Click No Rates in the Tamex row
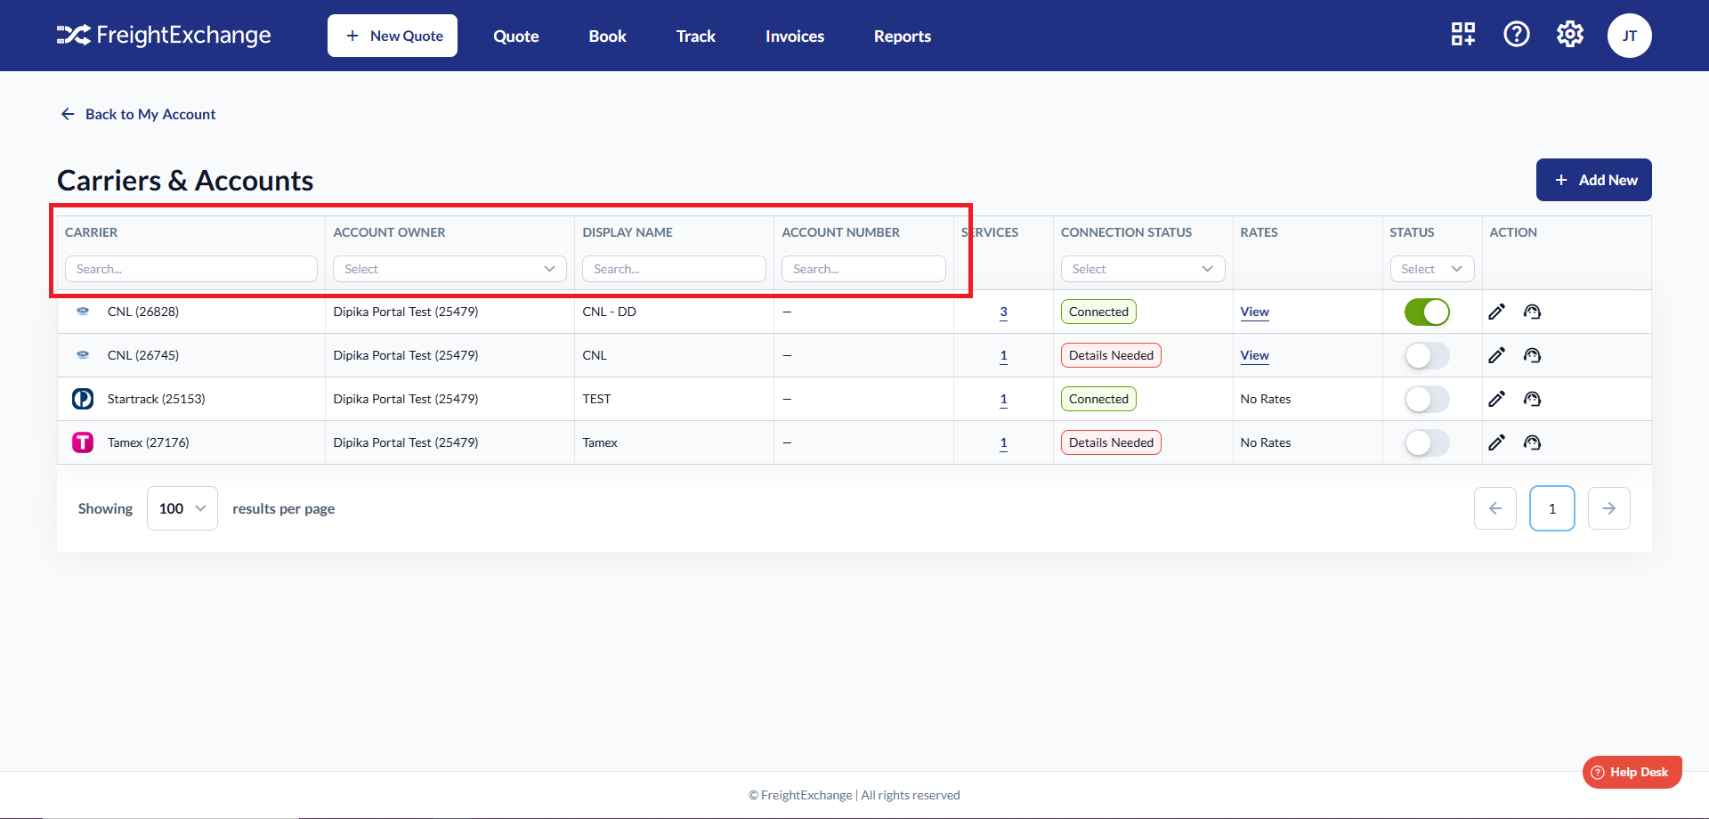 (1266, 442)
